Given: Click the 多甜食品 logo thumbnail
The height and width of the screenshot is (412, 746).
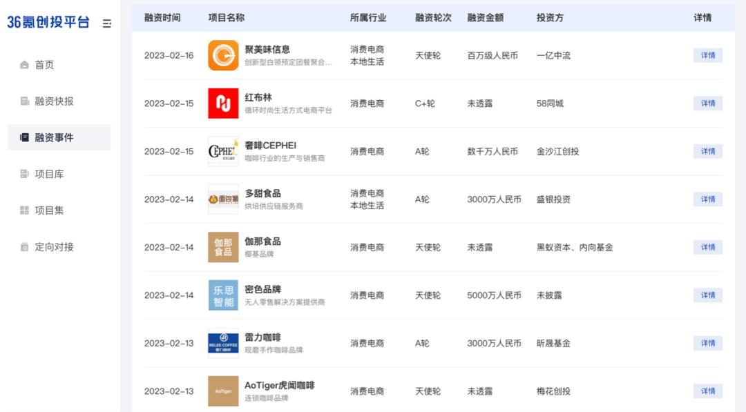Looking at the screenshot, I should [223, 199].
